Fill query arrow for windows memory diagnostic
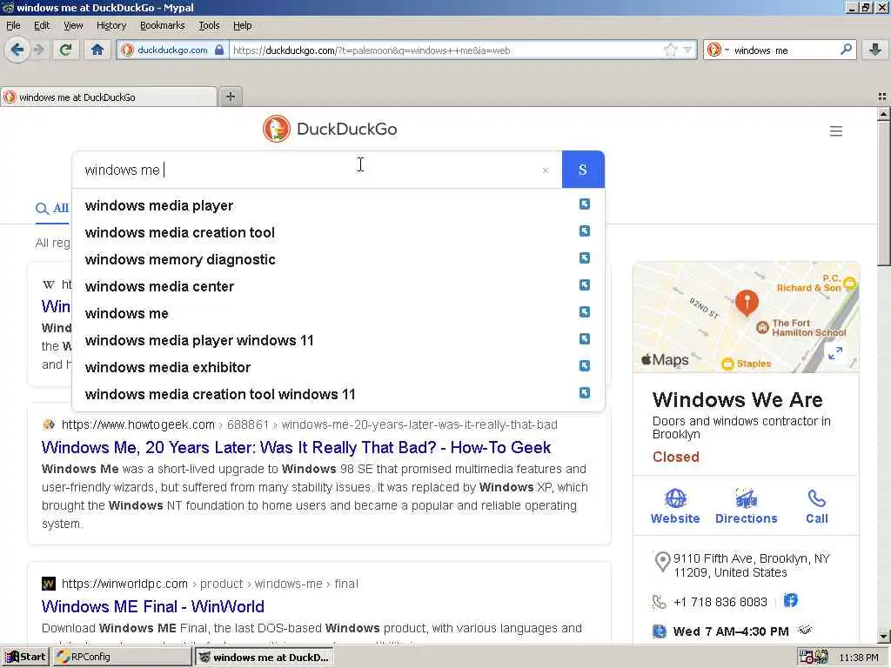 [x=584, y=257]
